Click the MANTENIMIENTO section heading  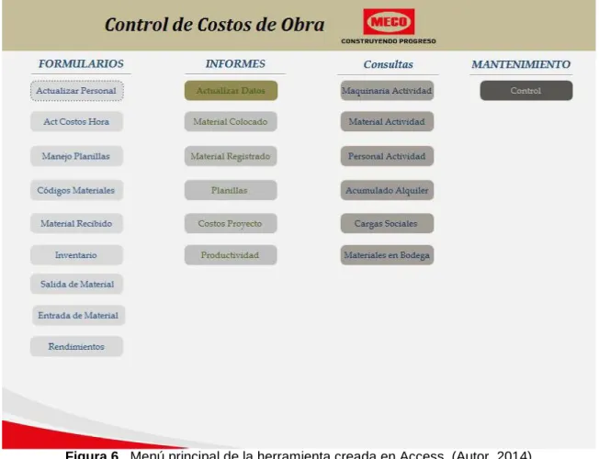[521, 64]
